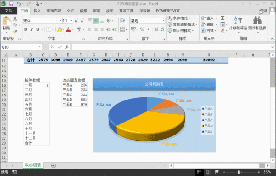276x176 pixels.
Task: Click the 文件 file button
Action: click(x=8, y=11)
